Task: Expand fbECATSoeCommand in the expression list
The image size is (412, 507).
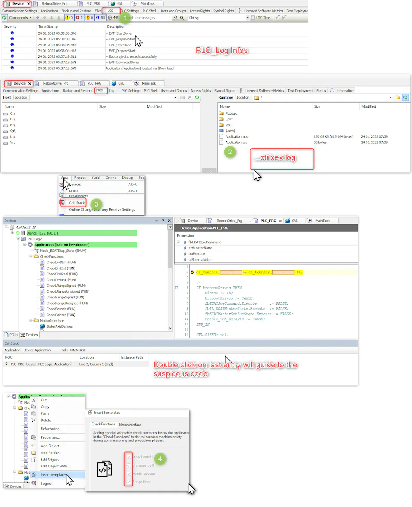Action: click(178, 242)
